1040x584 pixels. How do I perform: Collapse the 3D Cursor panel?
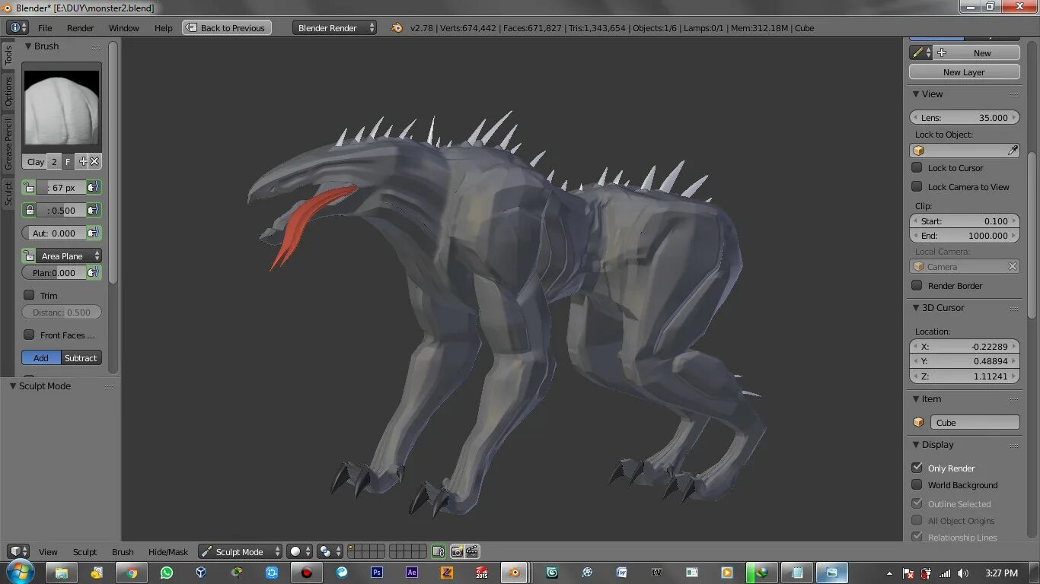tap(916, 308)
